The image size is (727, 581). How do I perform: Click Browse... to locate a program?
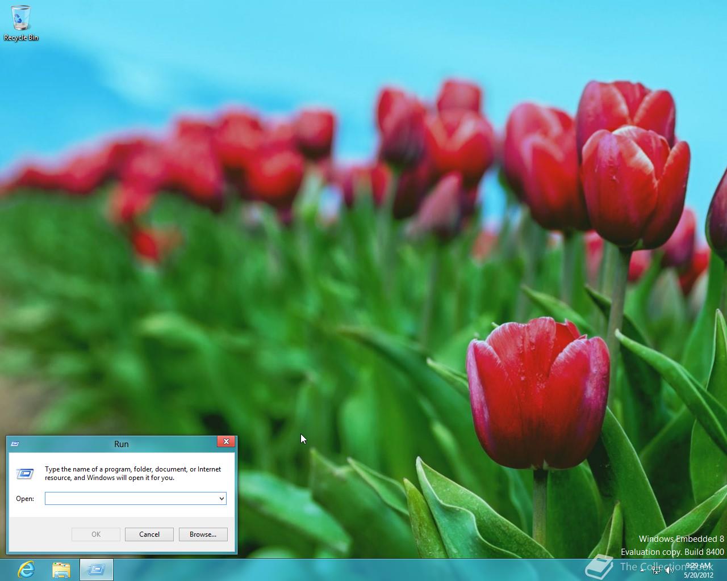coord(203,534)
